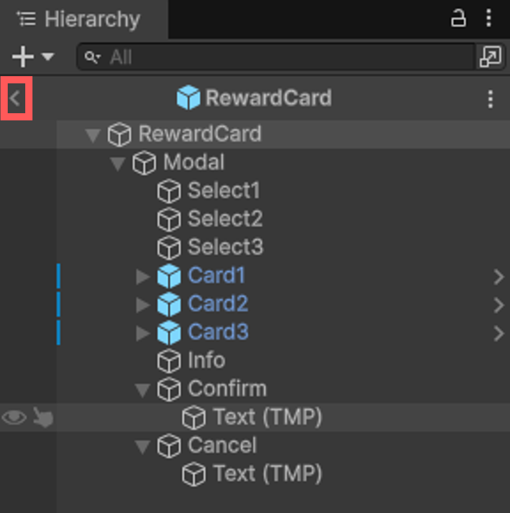Open the RewardCard prefab header options menu
Screen dimensions: 510x513
(x=490, y=99)
